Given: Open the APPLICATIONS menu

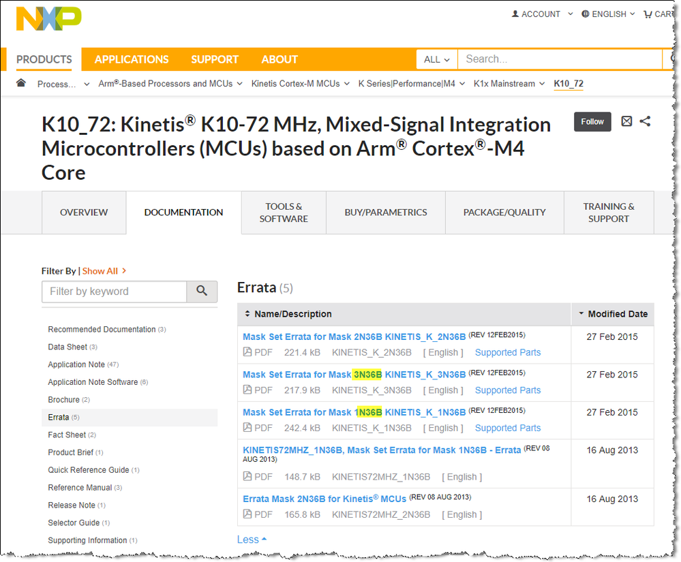Looking at the screenshot, I should tap(132, 59).
